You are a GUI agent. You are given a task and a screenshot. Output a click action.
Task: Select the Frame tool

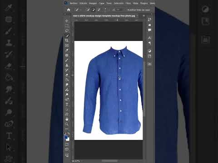tap(67, 45)
